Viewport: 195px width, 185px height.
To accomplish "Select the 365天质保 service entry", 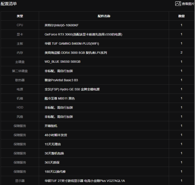I will tap(52, 163).
